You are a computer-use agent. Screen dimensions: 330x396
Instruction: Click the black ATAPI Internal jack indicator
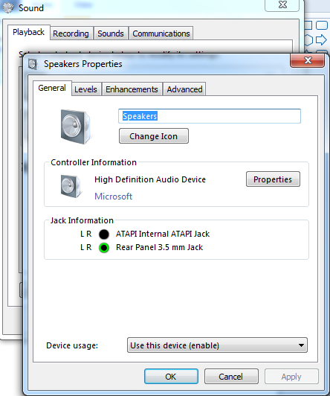[104, 234]
